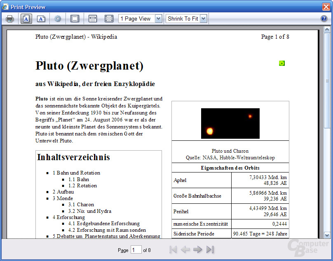
Task: Click '3.1 Charon' contents entry
Action: pyautogui.click(x=81, y=204)
